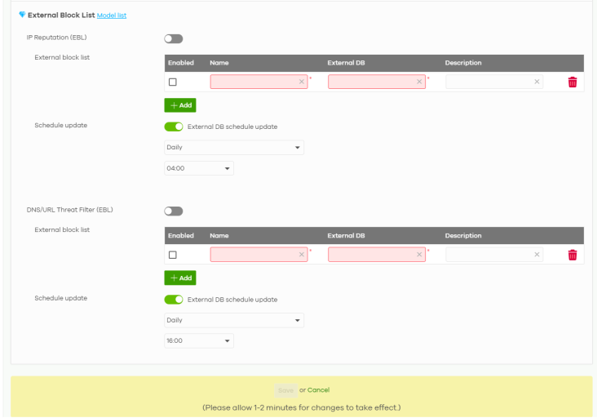Image resolution: width=597 pixels, height=418 pixels.
Task: Clear the IP Reputation External DB field
Action: coord(419,82)
